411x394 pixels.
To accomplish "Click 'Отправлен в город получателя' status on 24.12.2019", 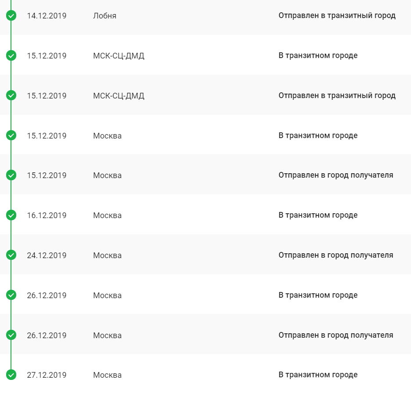I will coord(335,255).
